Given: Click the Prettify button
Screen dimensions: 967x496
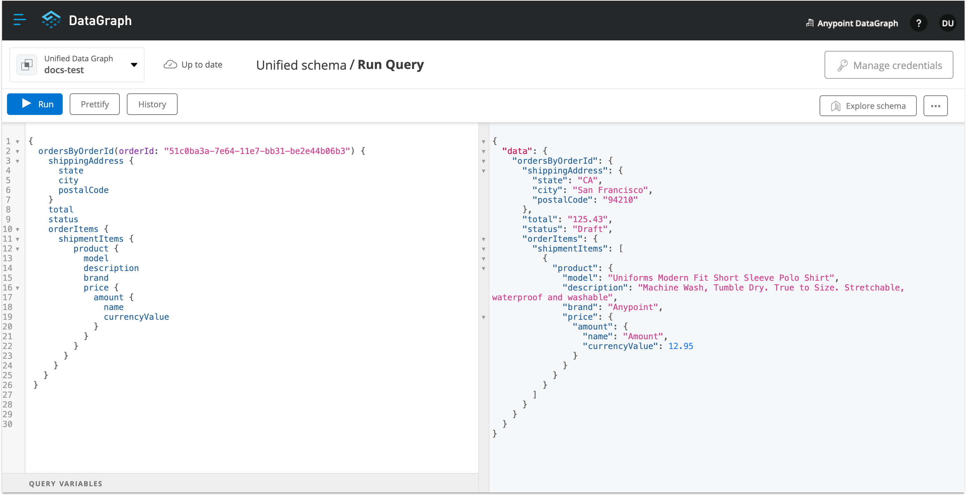Looking at the screenshot, I should (x=94, y=104).
